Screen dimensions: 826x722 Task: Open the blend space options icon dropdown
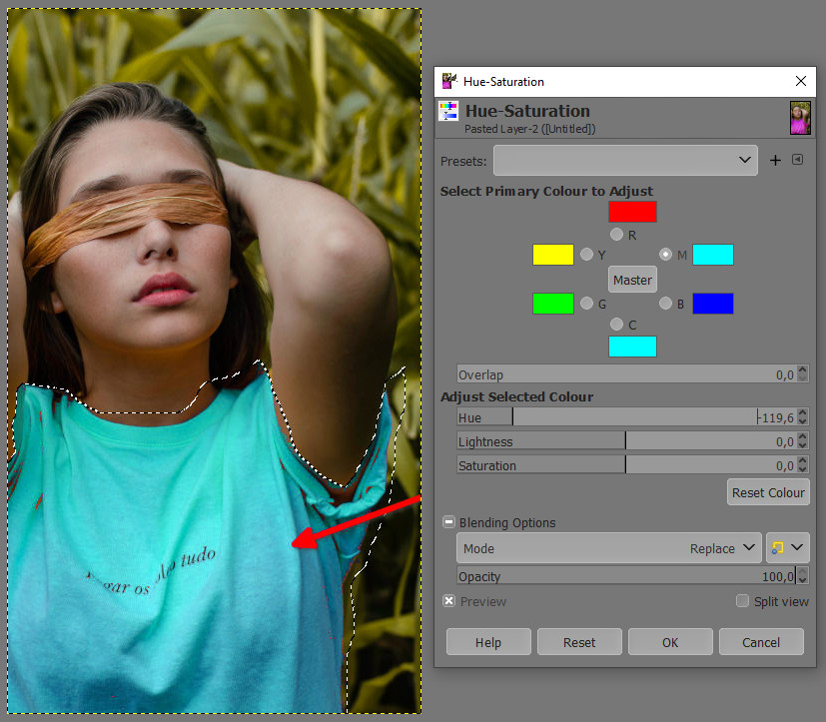click(x=787, y=547)
